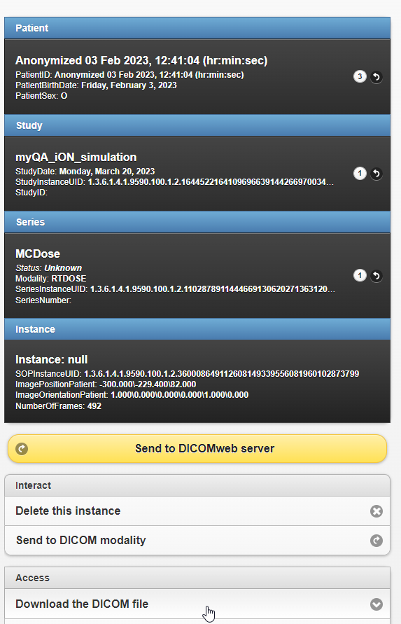Send to DICOMweb server
This screenshot has height=624, width=401.
coord(197,449)
